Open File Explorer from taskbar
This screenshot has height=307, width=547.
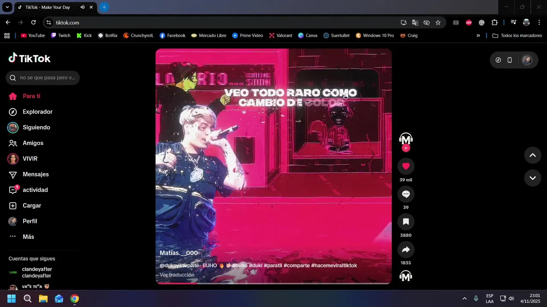click(43, 298)
